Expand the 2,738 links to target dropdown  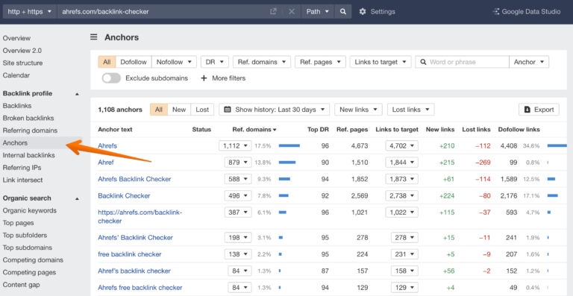tap(401, 195)
